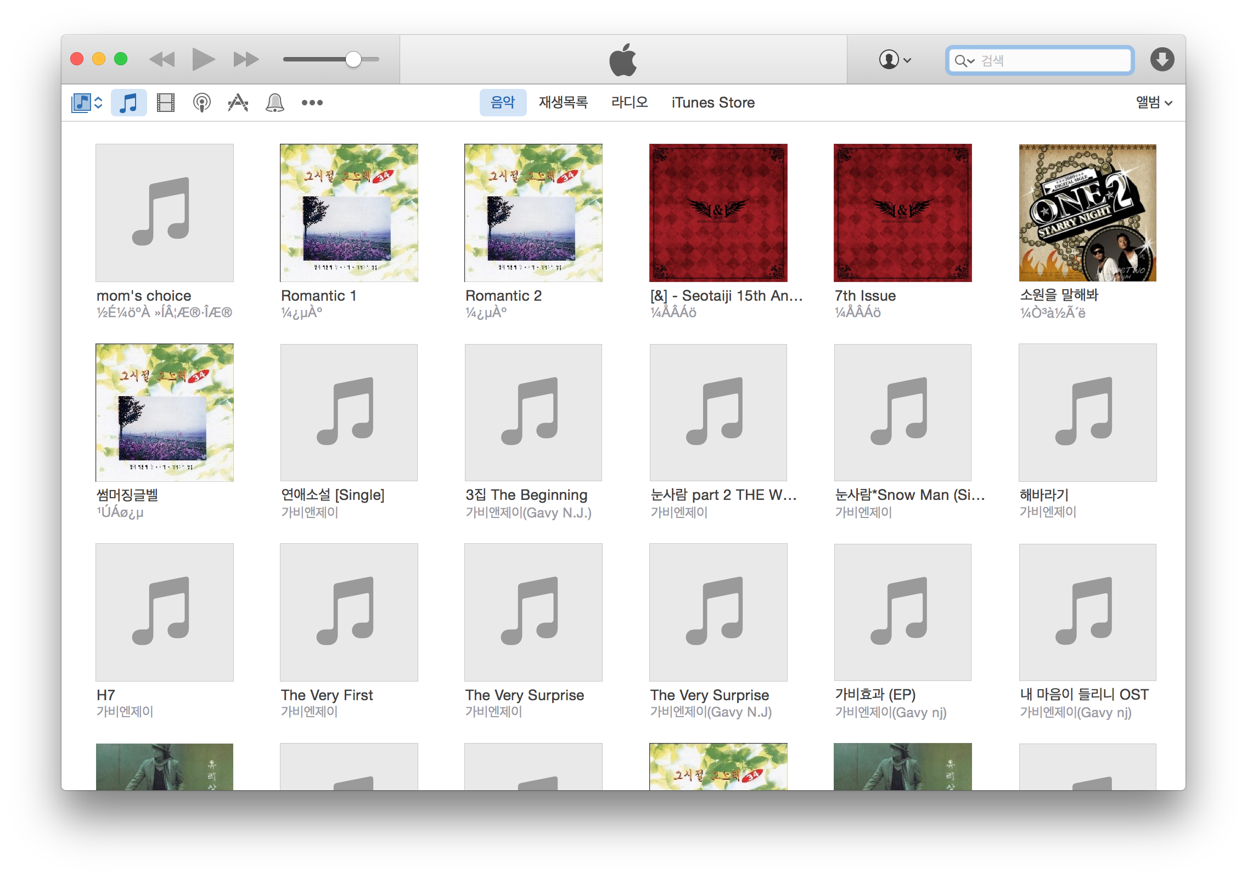The width and height of the screenshot is (1247, 878).
Task: Click the Apple logo in the status display
Action: (x=623, y=59)
